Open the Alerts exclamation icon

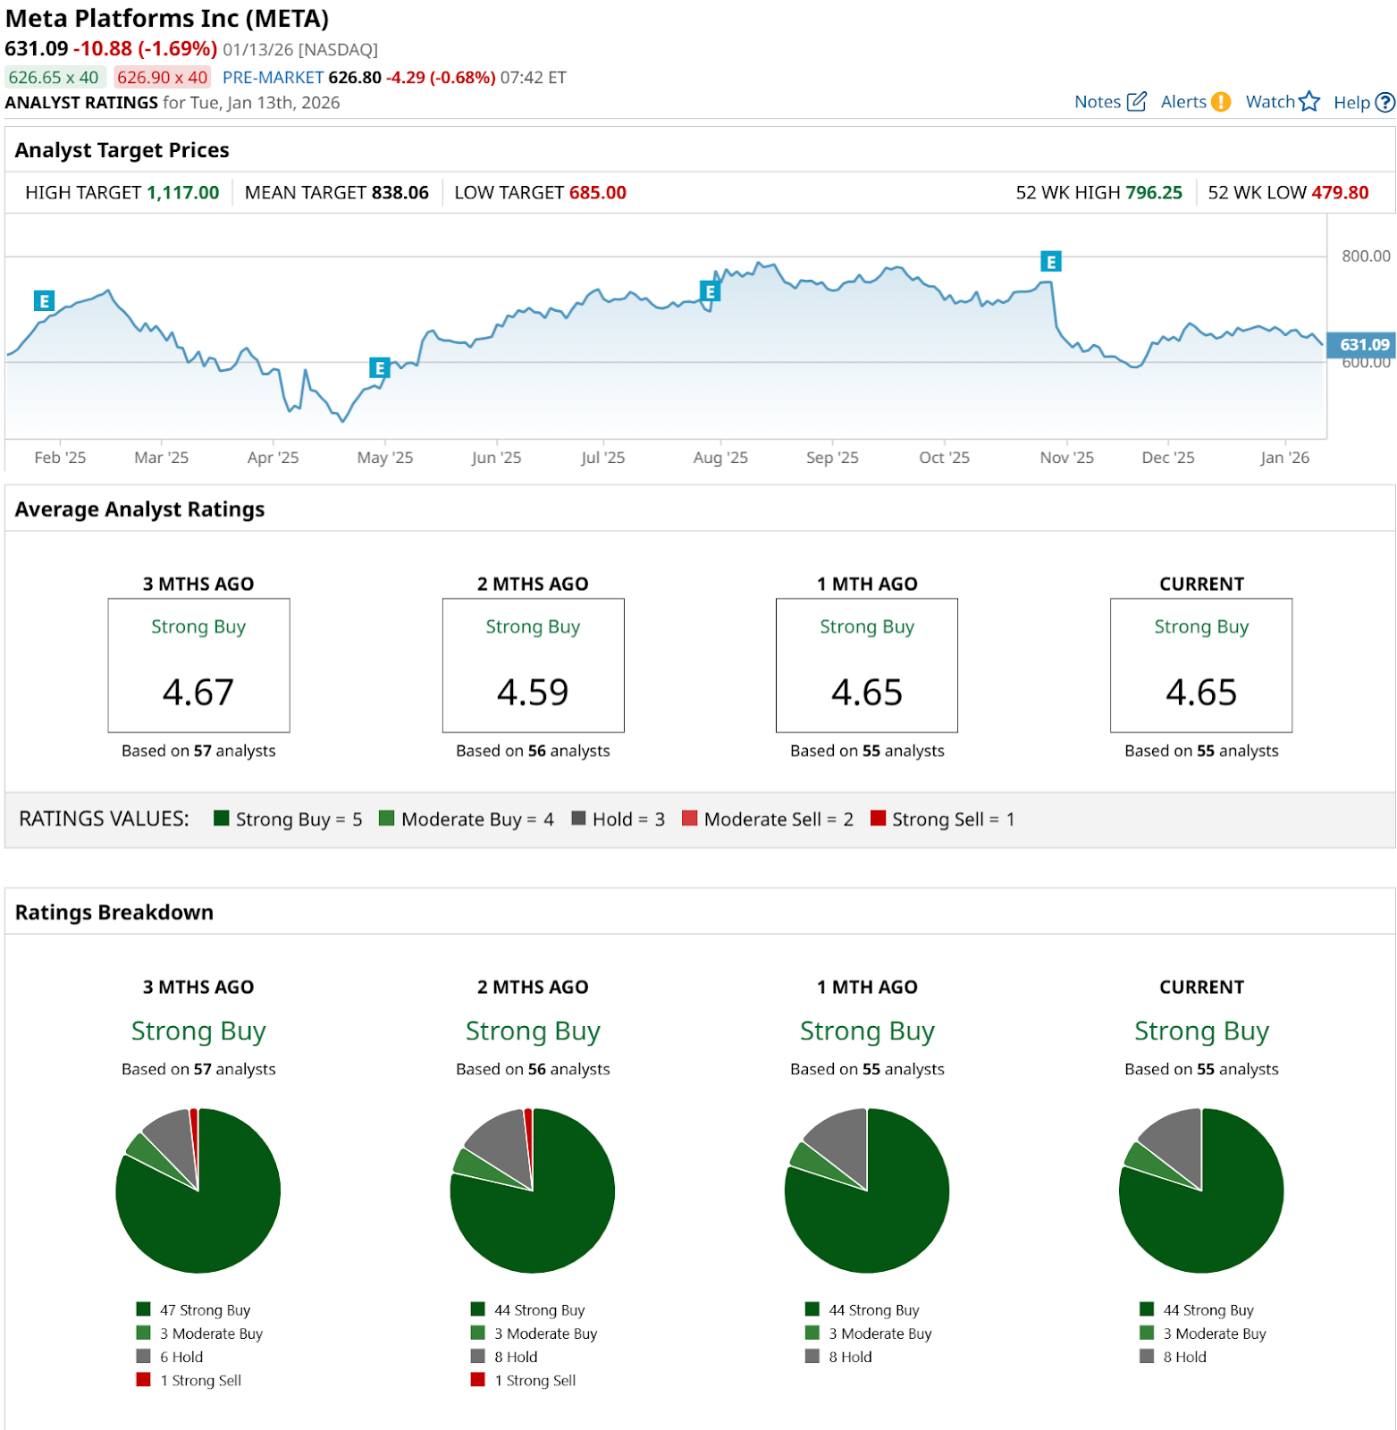click(x=1220, y=102)
